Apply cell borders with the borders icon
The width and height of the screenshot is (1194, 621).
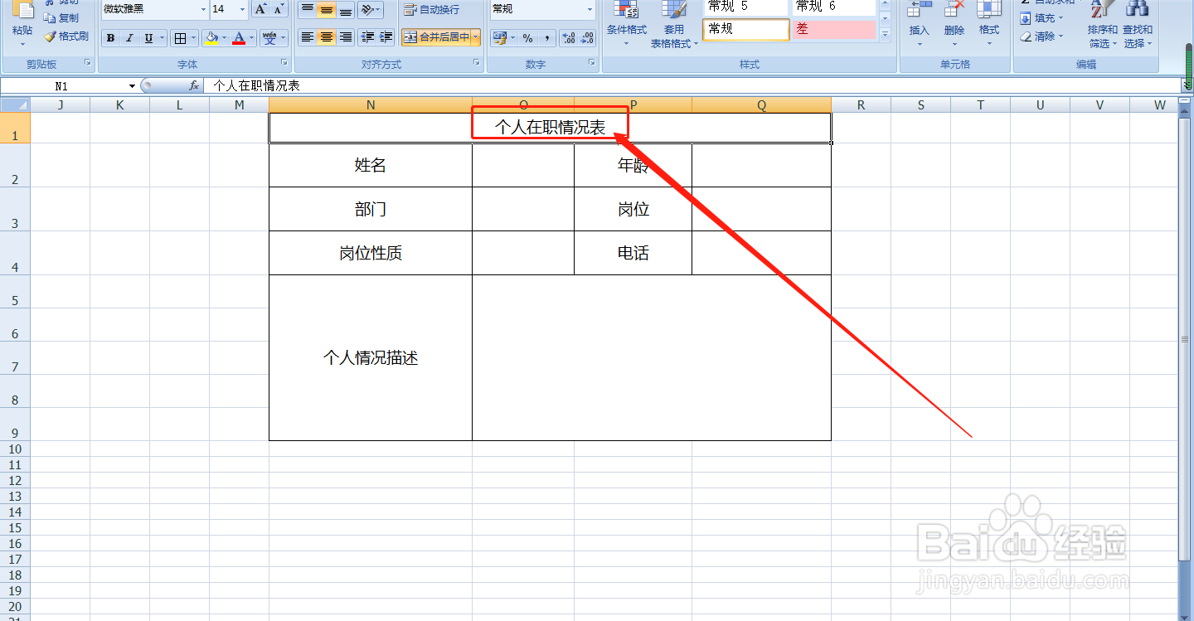[181, 38]
